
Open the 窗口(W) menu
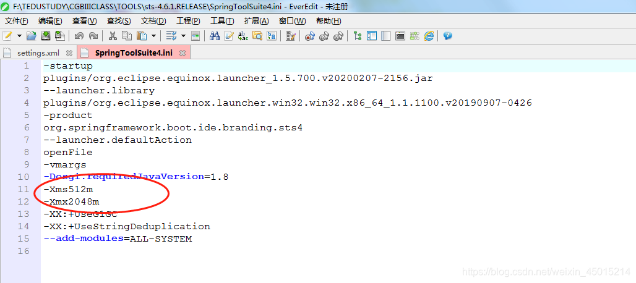[293, 21]
